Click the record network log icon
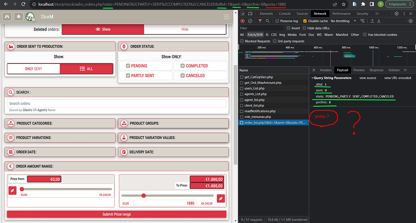416x223 pixels. pyautogui.click(x=243, y=21)
